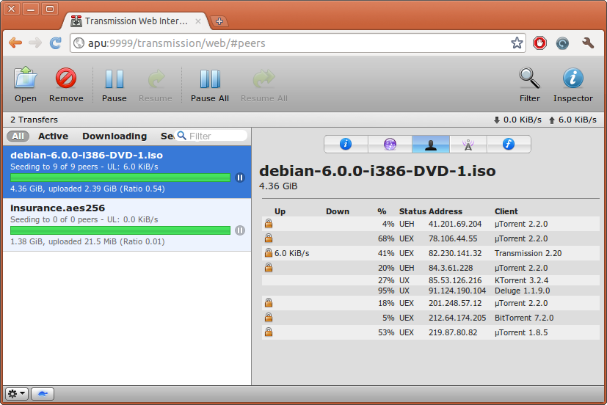The width and height of the screenshot is (607, 405).
Task: Click the lock icon for peer 201.248.57.12
Action: coord(269,302)
